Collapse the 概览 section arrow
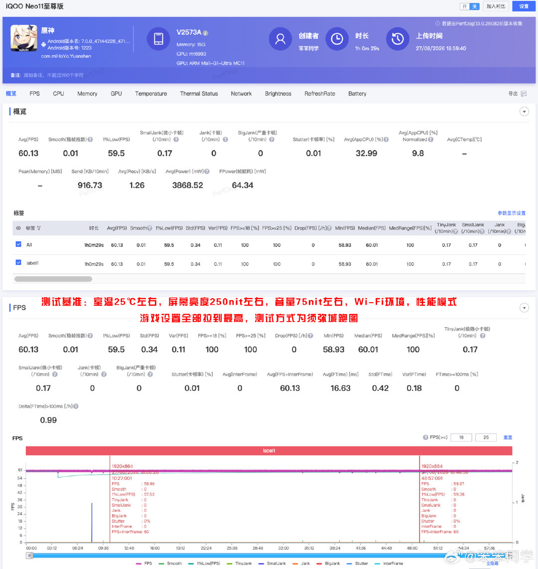This screenshot has height=569, width=538. click(x=524, y=112)
